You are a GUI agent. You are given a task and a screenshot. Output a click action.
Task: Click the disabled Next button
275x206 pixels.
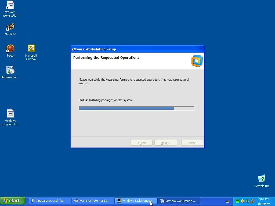166,143
